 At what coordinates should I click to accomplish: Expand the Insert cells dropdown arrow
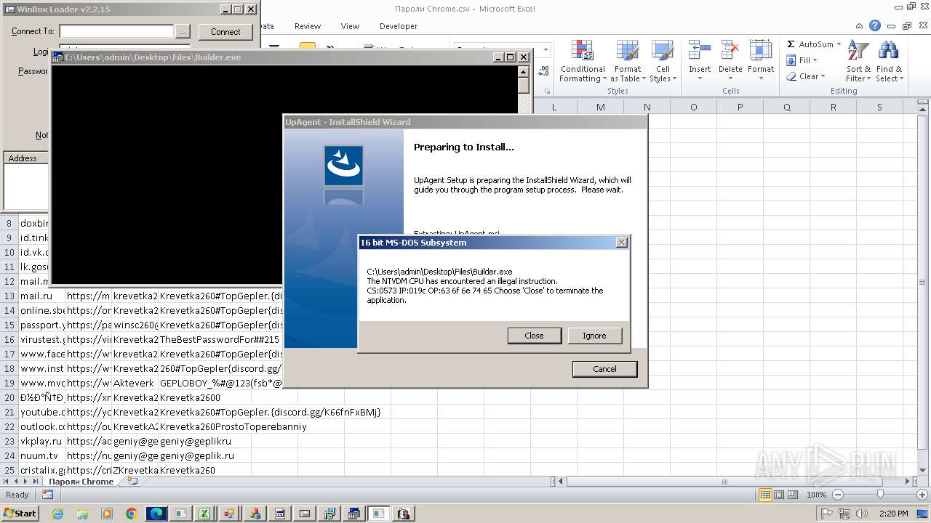pos(700,79)
